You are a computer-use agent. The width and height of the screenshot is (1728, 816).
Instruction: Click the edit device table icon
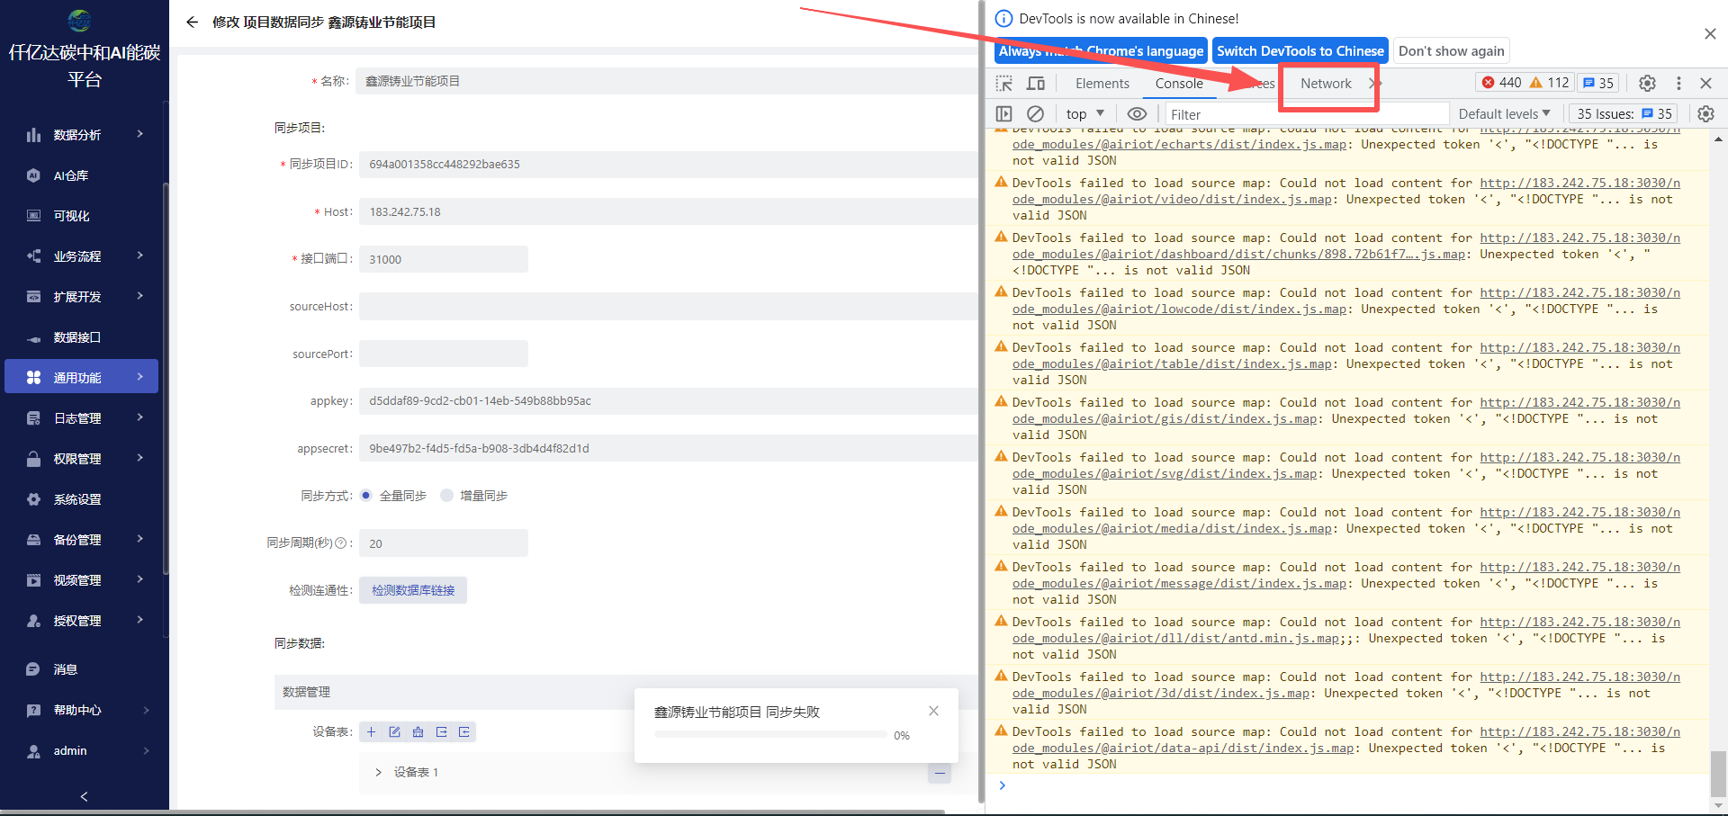click(x=394, y=732)
